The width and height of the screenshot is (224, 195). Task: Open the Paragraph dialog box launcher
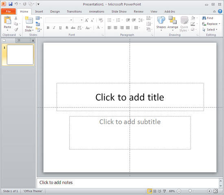[x=152, y=35]
